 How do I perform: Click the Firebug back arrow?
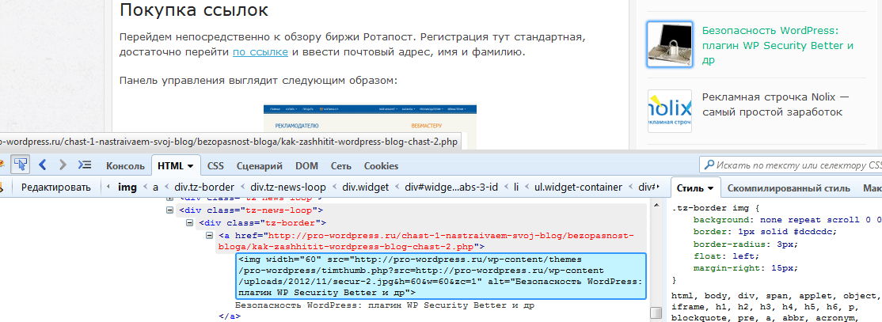[44, 165]
